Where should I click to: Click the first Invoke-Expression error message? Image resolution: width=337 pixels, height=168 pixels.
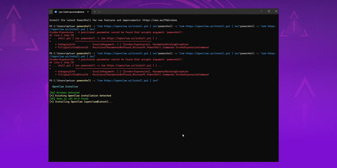coord(117,32)
